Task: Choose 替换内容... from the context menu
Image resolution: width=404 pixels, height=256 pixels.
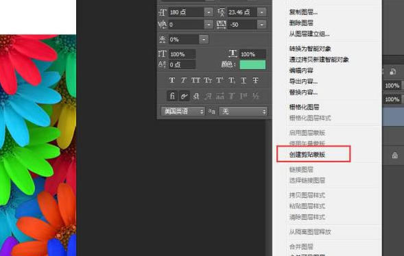Action: [x=303, y=92]
